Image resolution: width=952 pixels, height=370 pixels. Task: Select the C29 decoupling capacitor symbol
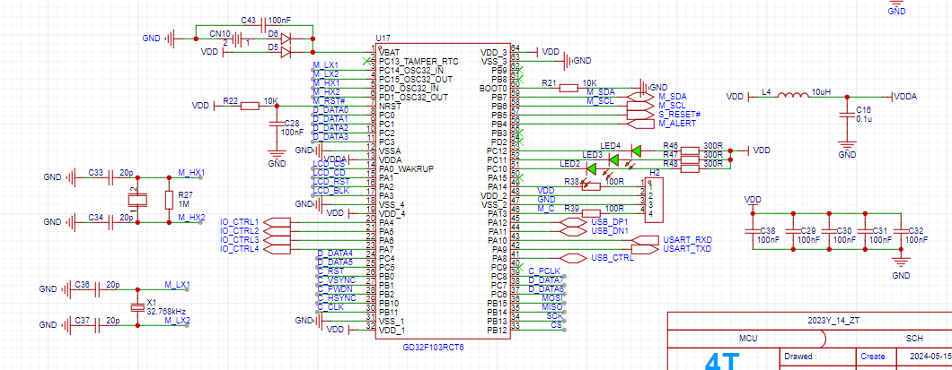pos(793,231)
